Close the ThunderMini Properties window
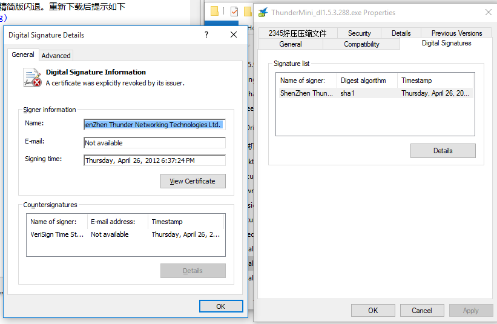Viewport: 497px width, 324px height. [489, 12]
